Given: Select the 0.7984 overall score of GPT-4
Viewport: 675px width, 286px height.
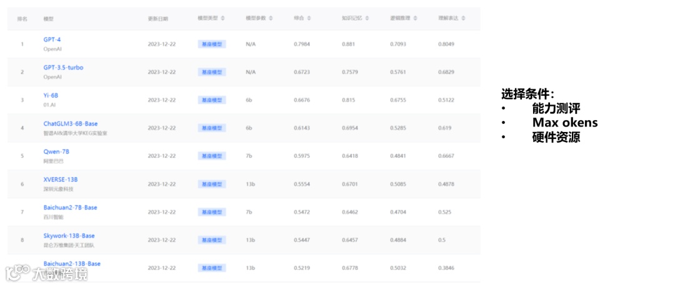Looking at the screenshot, I should pyautogui.click(x=302, y=44).
